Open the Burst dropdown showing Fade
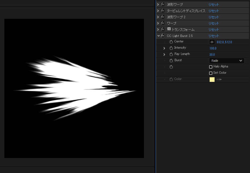 tap(227, 61)
